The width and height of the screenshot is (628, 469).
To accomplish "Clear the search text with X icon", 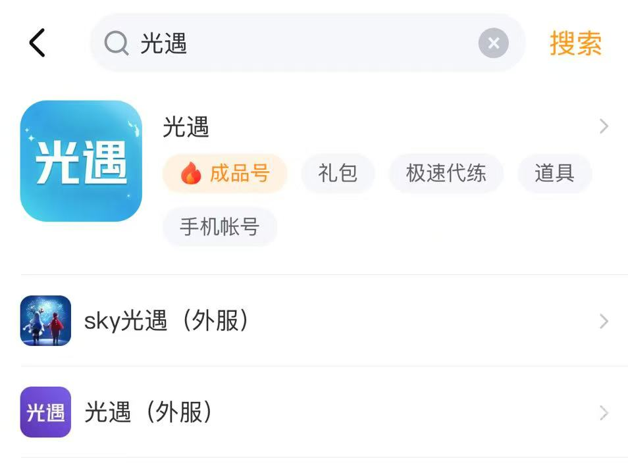I will click(x=493, y=44).
